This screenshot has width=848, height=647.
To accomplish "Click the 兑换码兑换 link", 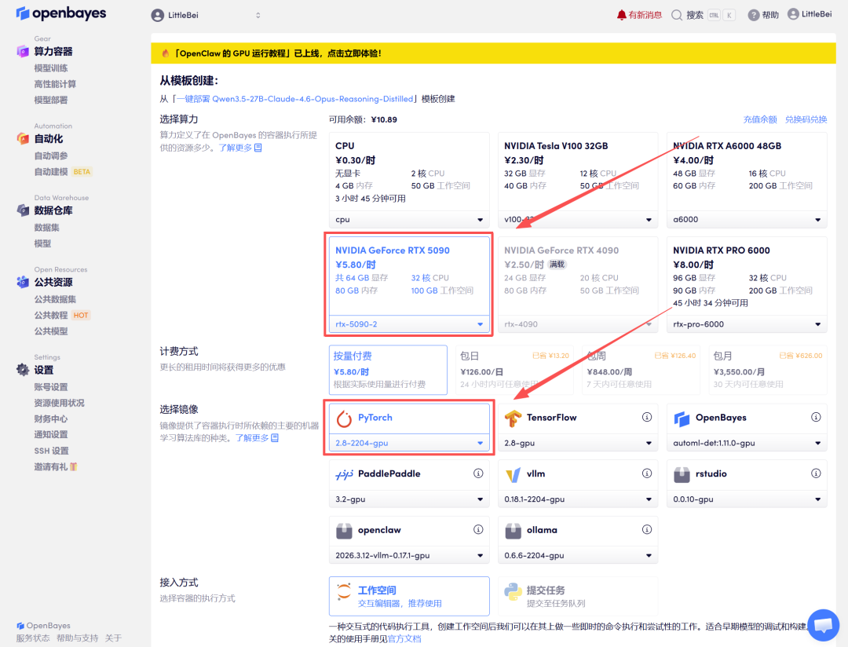I will 806,119.
